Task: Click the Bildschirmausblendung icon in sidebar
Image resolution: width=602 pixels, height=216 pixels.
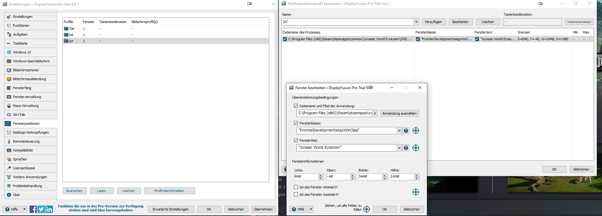Action: click(9, 79)
